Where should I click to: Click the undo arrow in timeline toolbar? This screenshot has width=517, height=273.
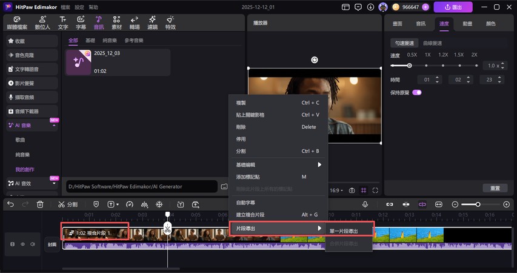tap(10, 204)
